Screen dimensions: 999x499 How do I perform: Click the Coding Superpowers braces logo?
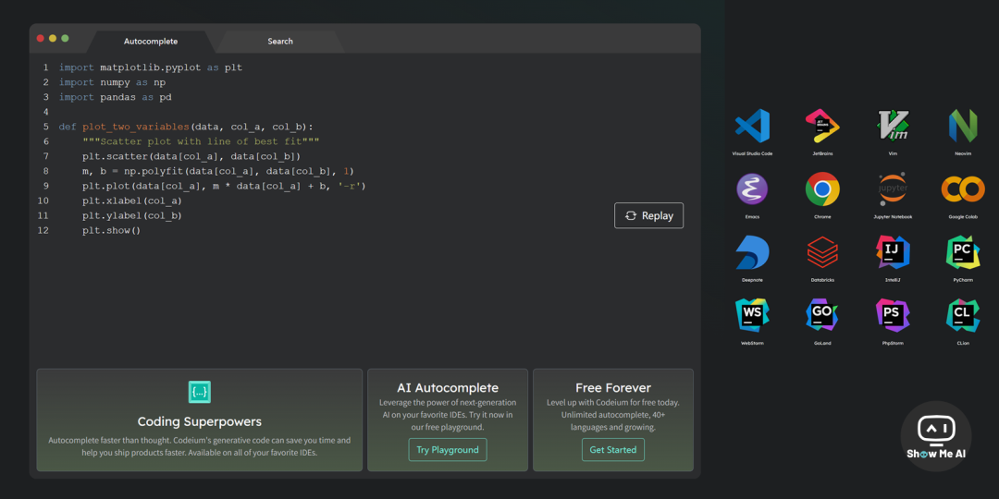click(199, 392)
